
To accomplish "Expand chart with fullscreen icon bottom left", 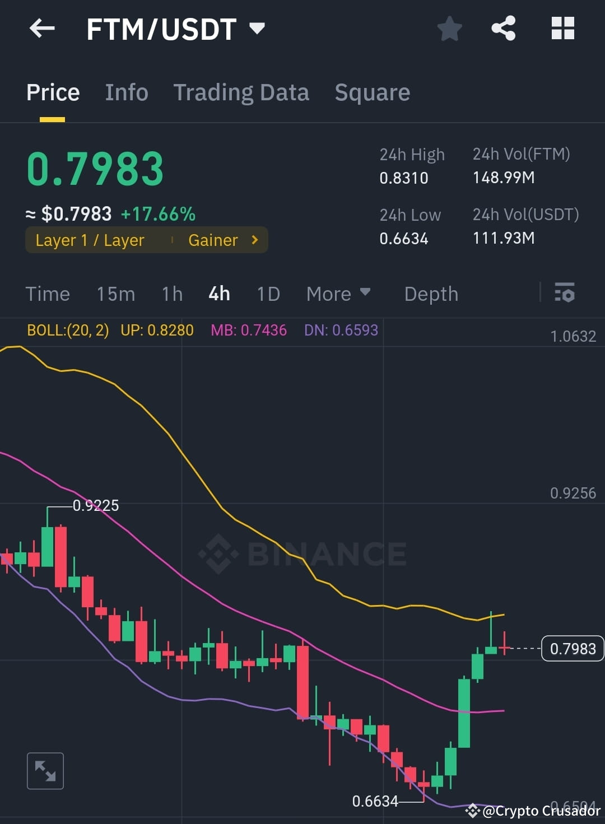I will [x=45, y=771].
